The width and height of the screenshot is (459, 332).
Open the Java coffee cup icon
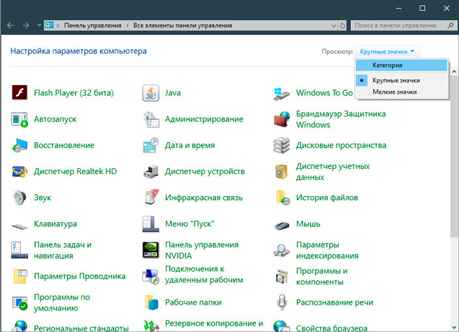point(151,93)
